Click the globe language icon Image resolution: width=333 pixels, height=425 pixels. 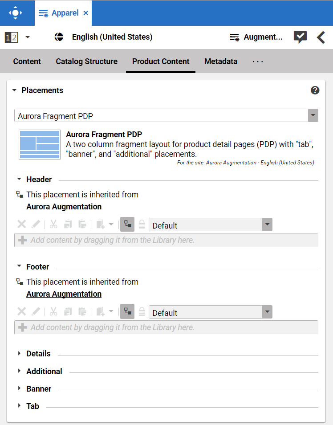pos(59,37)
